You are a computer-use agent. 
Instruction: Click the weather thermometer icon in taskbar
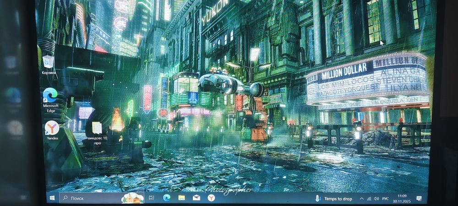318,199
